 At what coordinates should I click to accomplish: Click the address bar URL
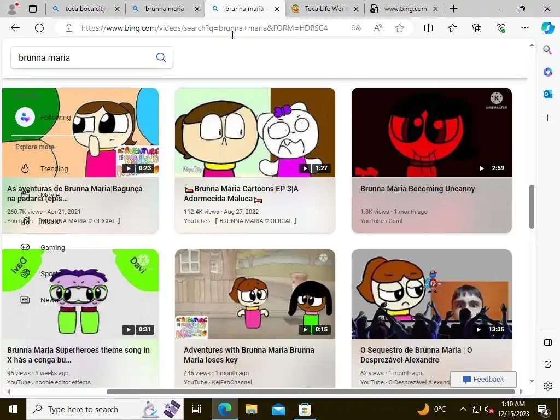pos(205,28)
